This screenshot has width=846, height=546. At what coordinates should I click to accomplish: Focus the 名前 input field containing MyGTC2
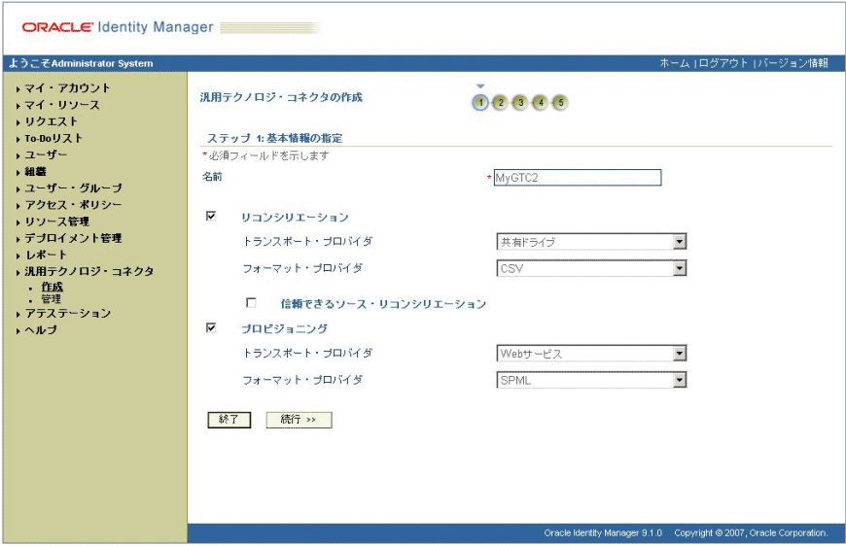point(578,178)
